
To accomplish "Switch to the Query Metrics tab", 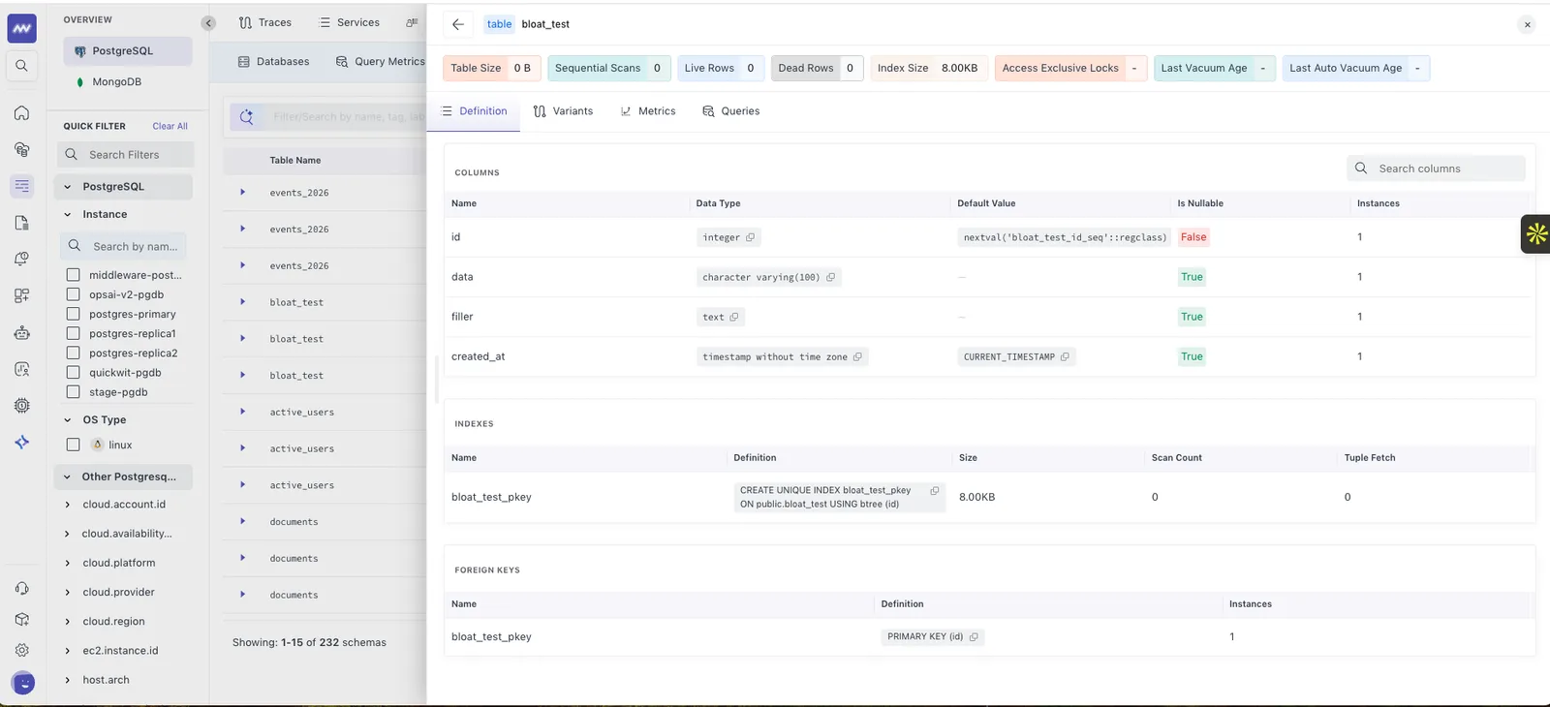I will point(380,61).
